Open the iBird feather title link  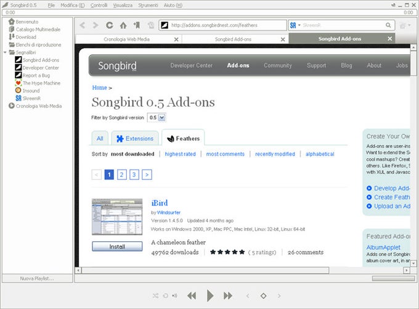point(160,203)
